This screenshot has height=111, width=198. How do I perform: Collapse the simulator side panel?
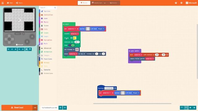point(38,55)
